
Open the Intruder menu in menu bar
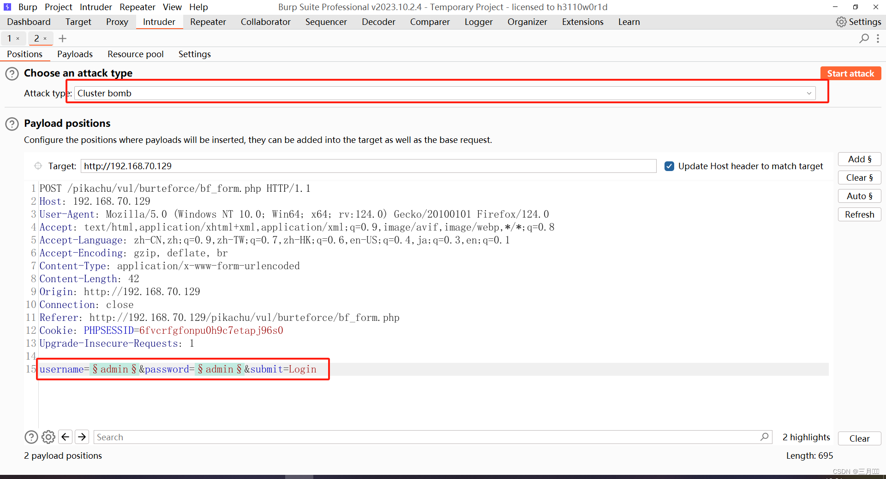click(x=96, y=7)
